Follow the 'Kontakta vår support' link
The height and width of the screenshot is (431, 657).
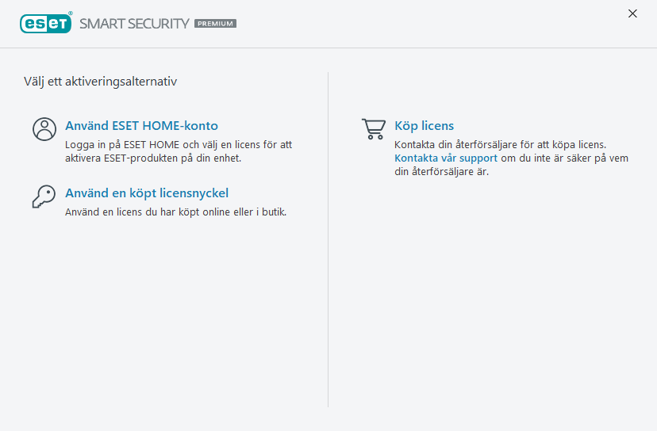446,158
